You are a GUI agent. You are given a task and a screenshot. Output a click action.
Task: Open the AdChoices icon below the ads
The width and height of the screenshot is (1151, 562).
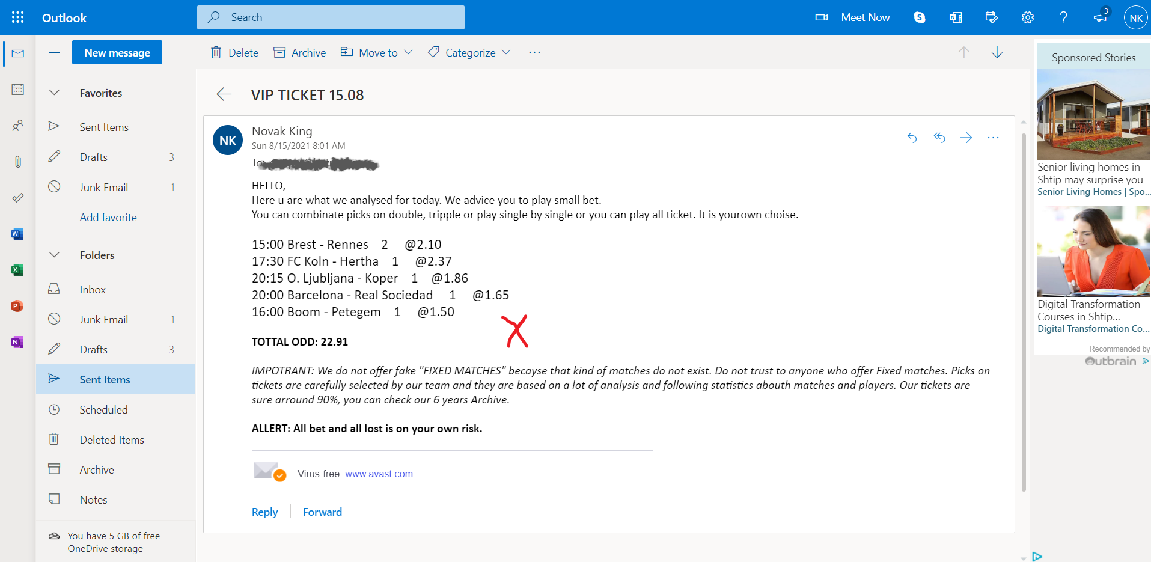(1037, 557)
